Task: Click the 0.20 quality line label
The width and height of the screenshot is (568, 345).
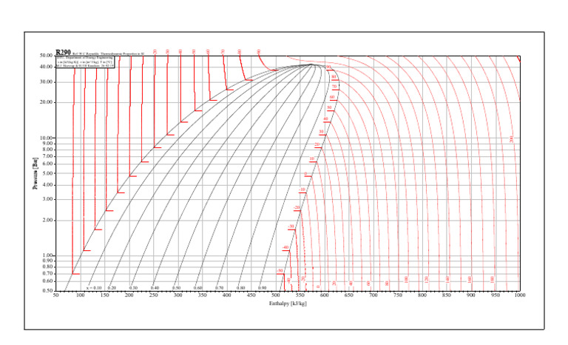Action: click(x=112, y=288)
